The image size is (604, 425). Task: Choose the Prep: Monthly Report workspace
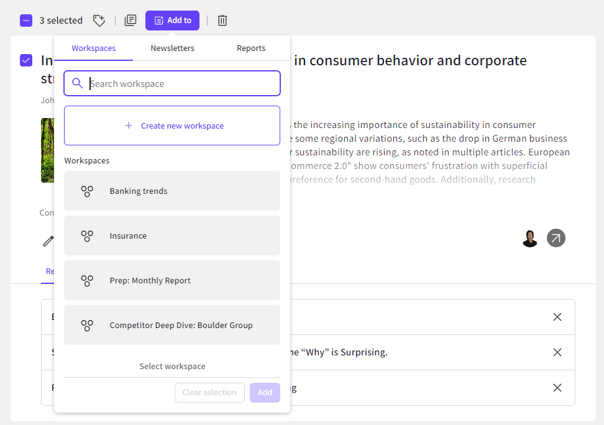[172, 280]
